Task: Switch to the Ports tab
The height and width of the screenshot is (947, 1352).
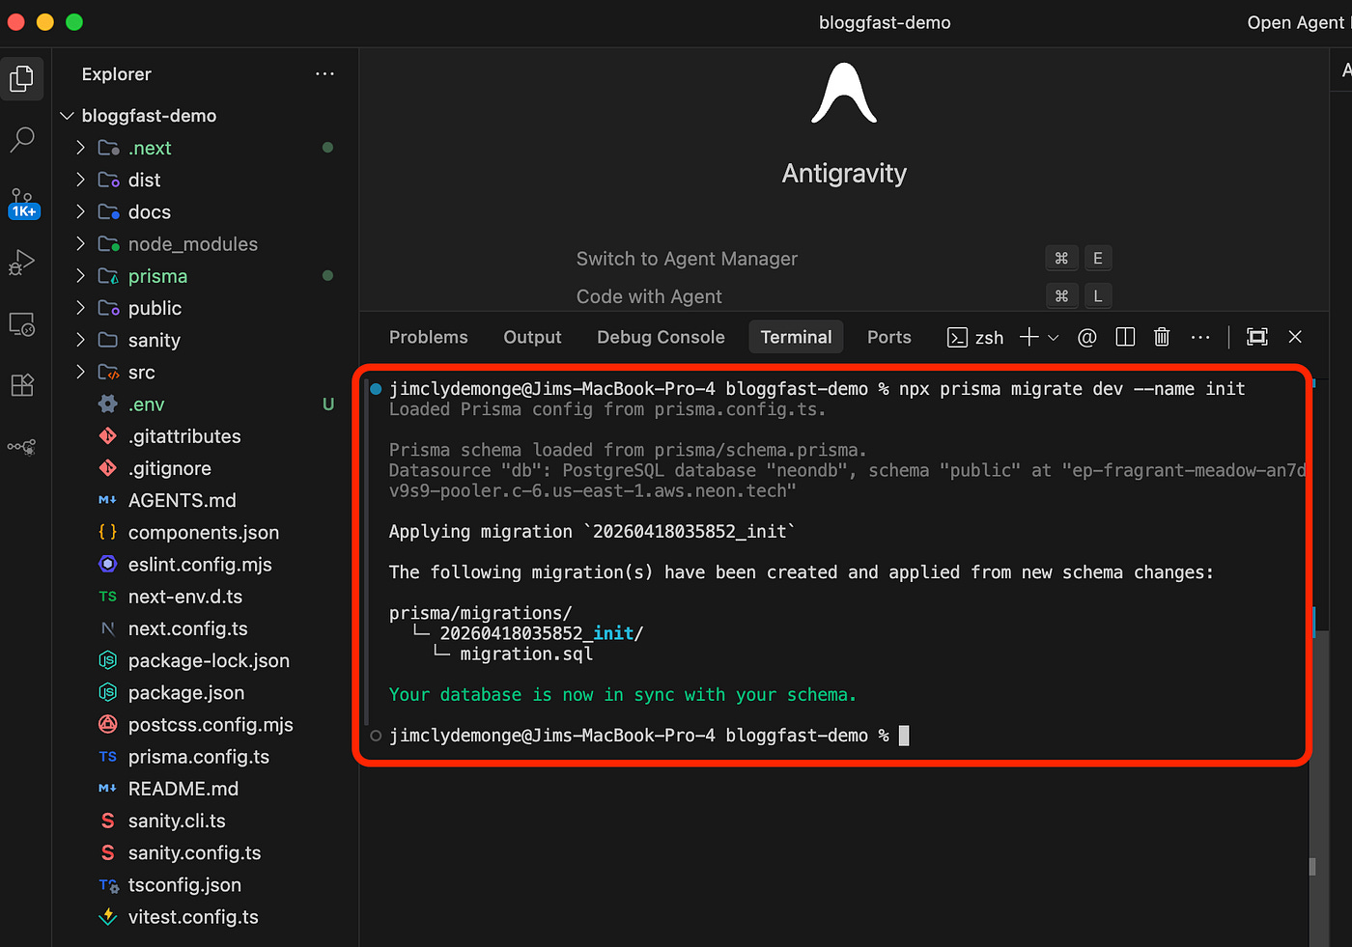Action: 888,337
